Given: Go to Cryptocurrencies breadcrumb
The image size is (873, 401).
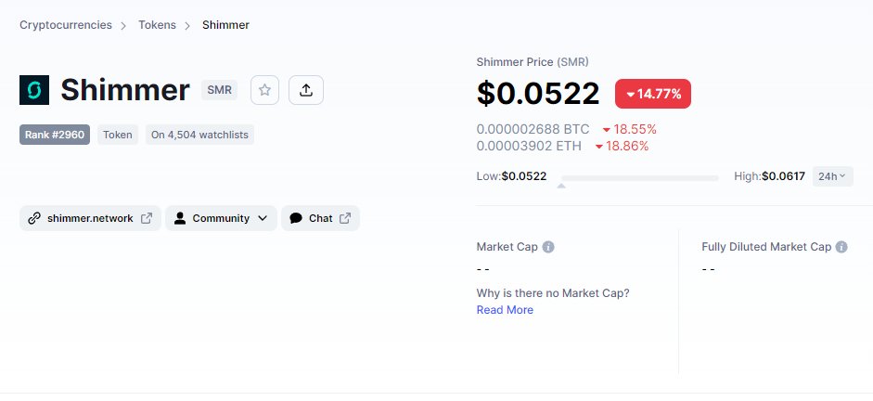Looking at the screenshot, I should [x=66, y=25].
